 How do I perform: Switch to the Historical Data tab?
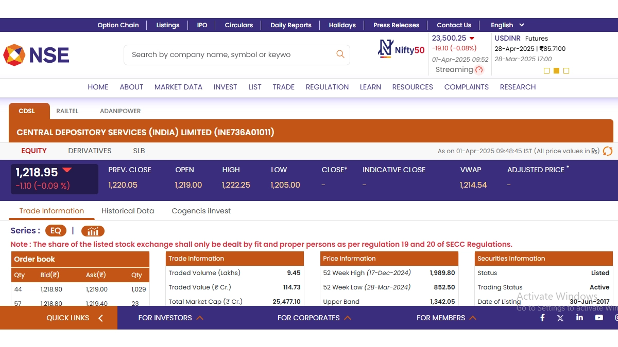(128, 211)
